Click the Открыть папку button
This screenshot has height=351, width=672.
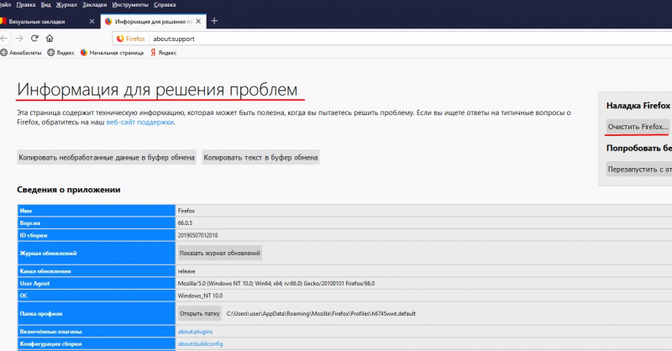click(x=200, y=314)
